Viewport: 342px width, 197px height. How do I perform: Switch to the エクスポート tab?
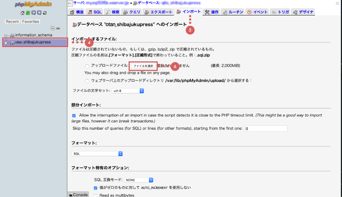coord(158,12)
